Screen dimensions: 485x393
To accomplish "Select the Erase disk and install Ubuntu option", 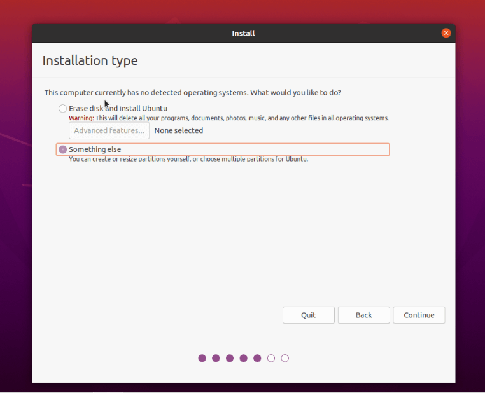I will pyautogui.click(x=62, y=109).
